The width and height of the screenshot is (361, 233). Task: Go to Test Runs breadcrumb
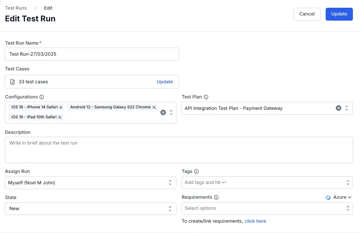tap(16, 8)
